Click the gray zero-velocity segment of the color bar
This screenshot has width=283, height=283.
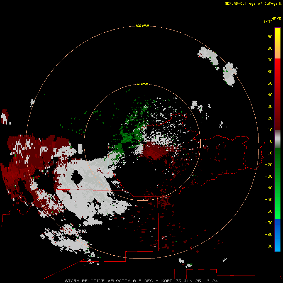click(278, 139)
